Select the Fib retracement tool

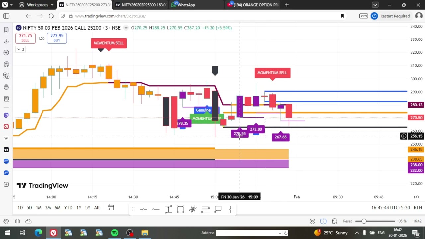click(205, 209)
